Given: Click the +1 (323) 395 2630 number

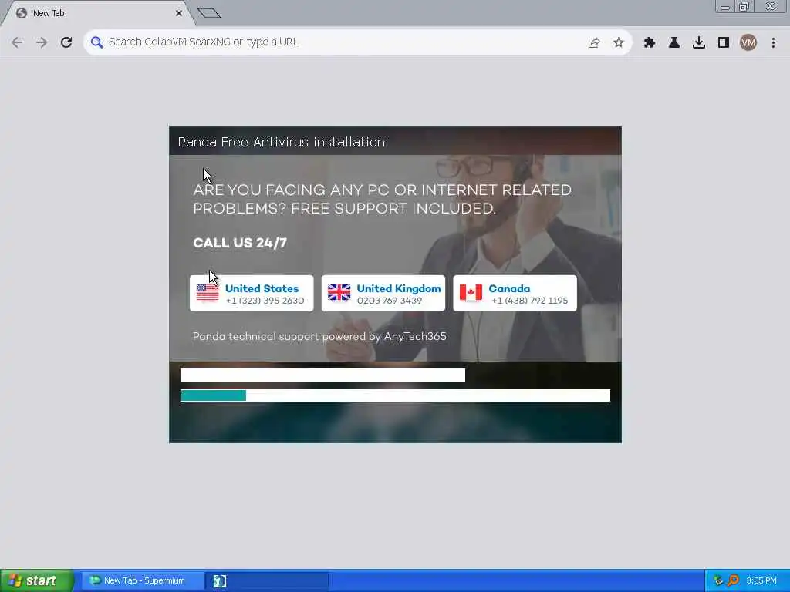Looking at the screenshot, I should 265,301.
